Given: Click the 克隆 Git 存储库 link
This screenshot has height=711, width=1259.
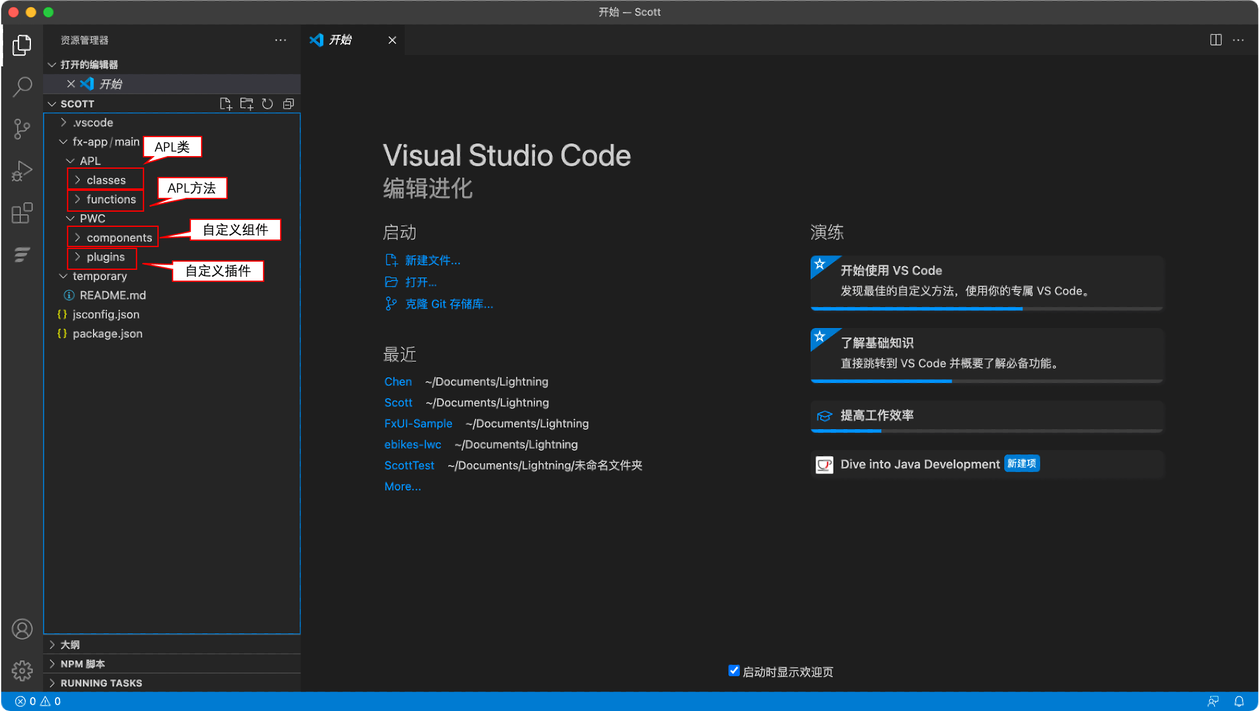Looking at the screenshot, I should 448,304.
